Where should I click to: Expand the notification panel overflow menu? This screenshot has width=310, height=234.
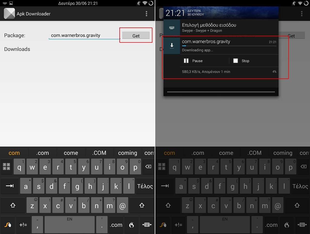tap(302, 13)
